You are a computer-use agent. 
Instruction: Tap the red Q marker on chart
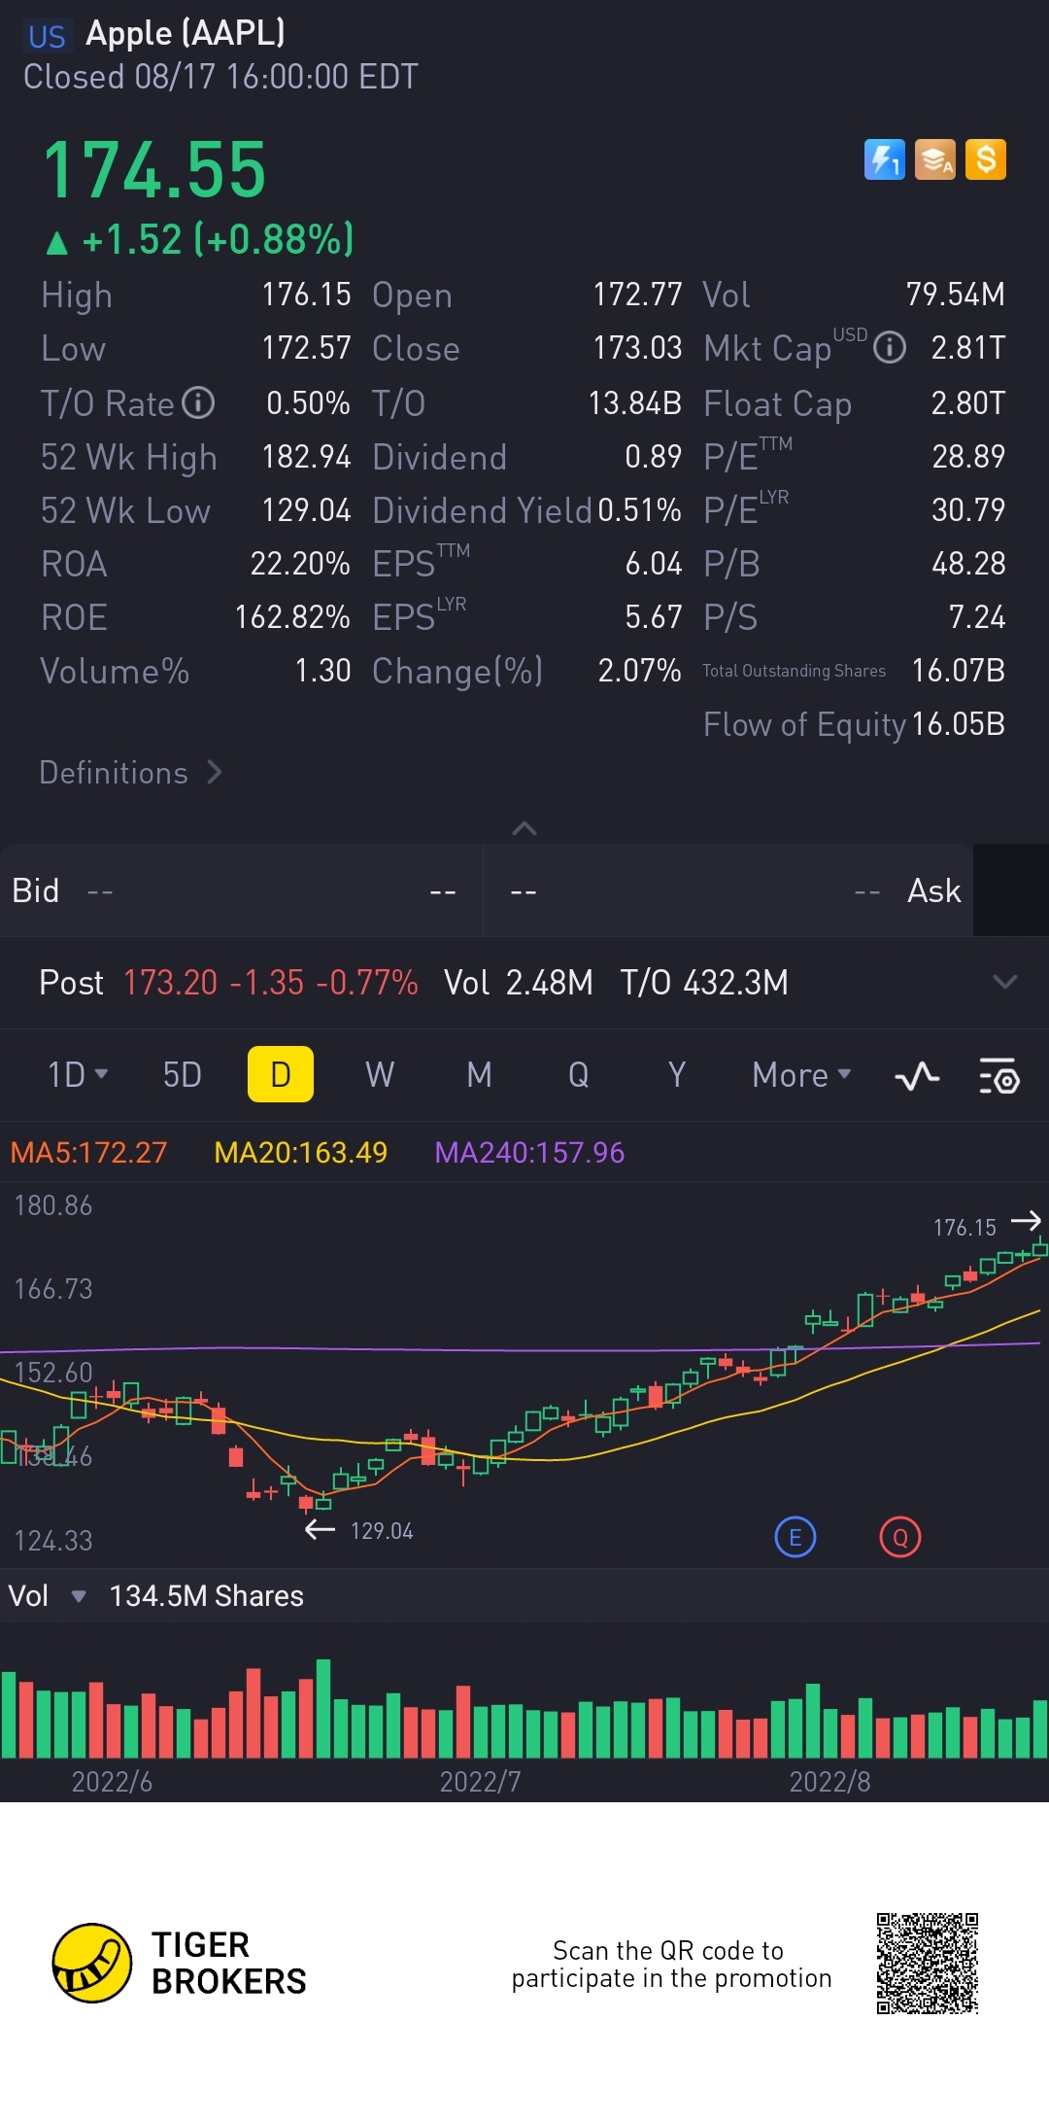click(x=900, y=1537)
